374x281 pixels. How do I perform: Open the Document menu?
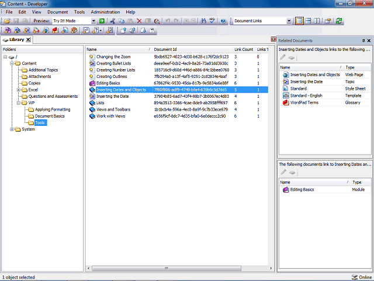[x=58, y=12]
